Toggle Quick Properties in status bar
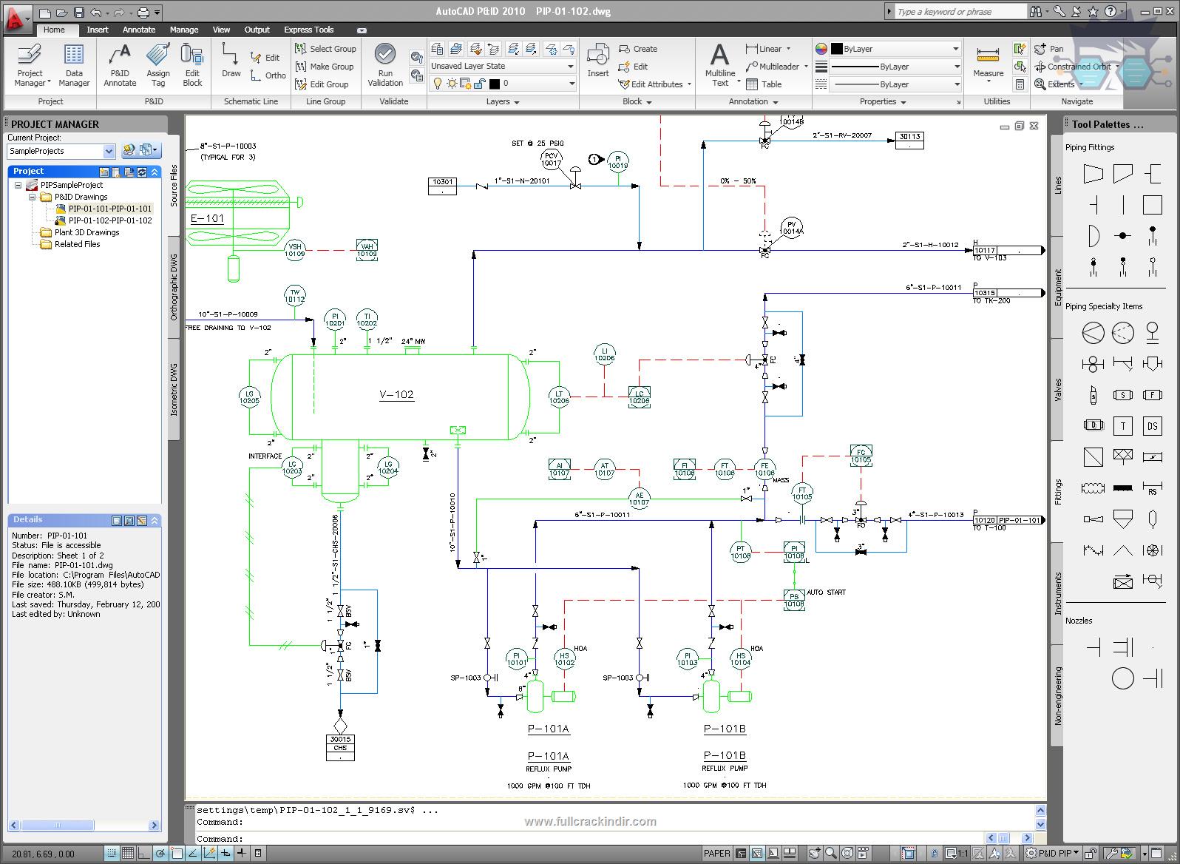The height and width of the screenshot is (864, 1180). (x=257, y=854)
